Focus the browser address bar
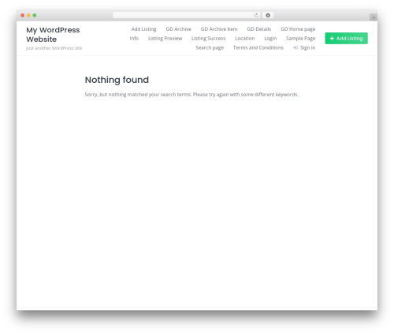The width and height of the screenshot is (394, 334). [x=187, y=15]
